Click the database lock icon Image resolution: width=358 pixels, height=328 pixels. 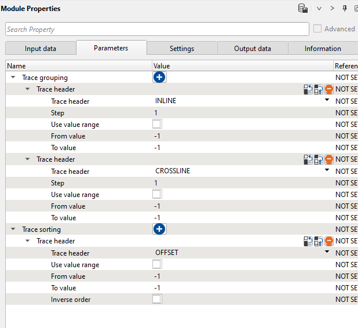[x=302, y=9]
